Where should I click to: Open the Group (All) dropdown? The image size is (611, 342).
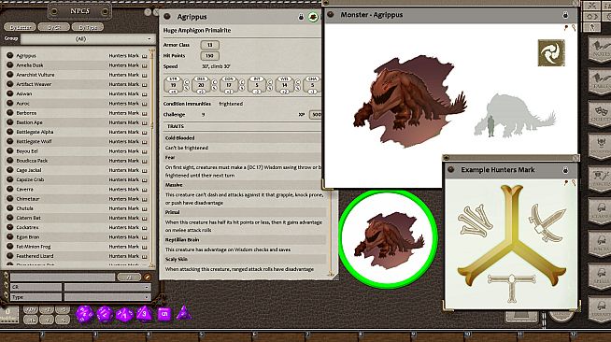[88, 39]
